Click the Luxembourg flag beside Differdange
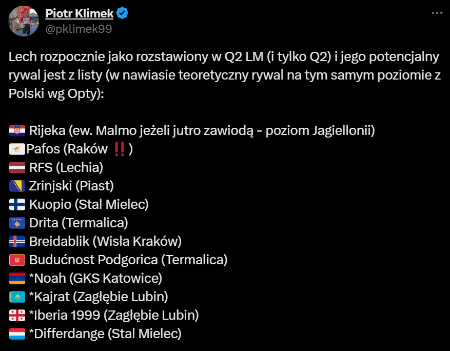This screenshot has height=351, width=450. coord(17,334)
